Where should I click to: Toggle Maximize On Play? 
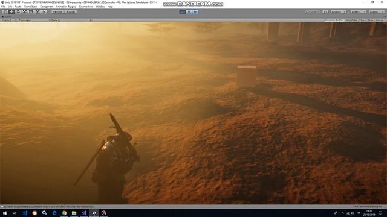point(334,20)
